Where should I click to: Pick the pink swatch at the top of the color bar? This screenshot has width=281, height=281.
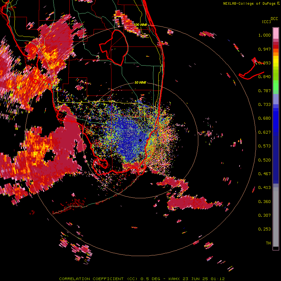click(x=276, y=33)
